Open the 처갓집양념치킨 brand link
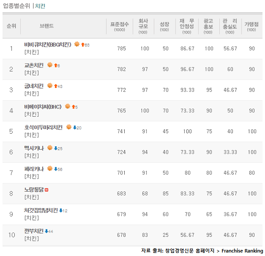This screenshot has width=265, height=256. pos(41,210)
